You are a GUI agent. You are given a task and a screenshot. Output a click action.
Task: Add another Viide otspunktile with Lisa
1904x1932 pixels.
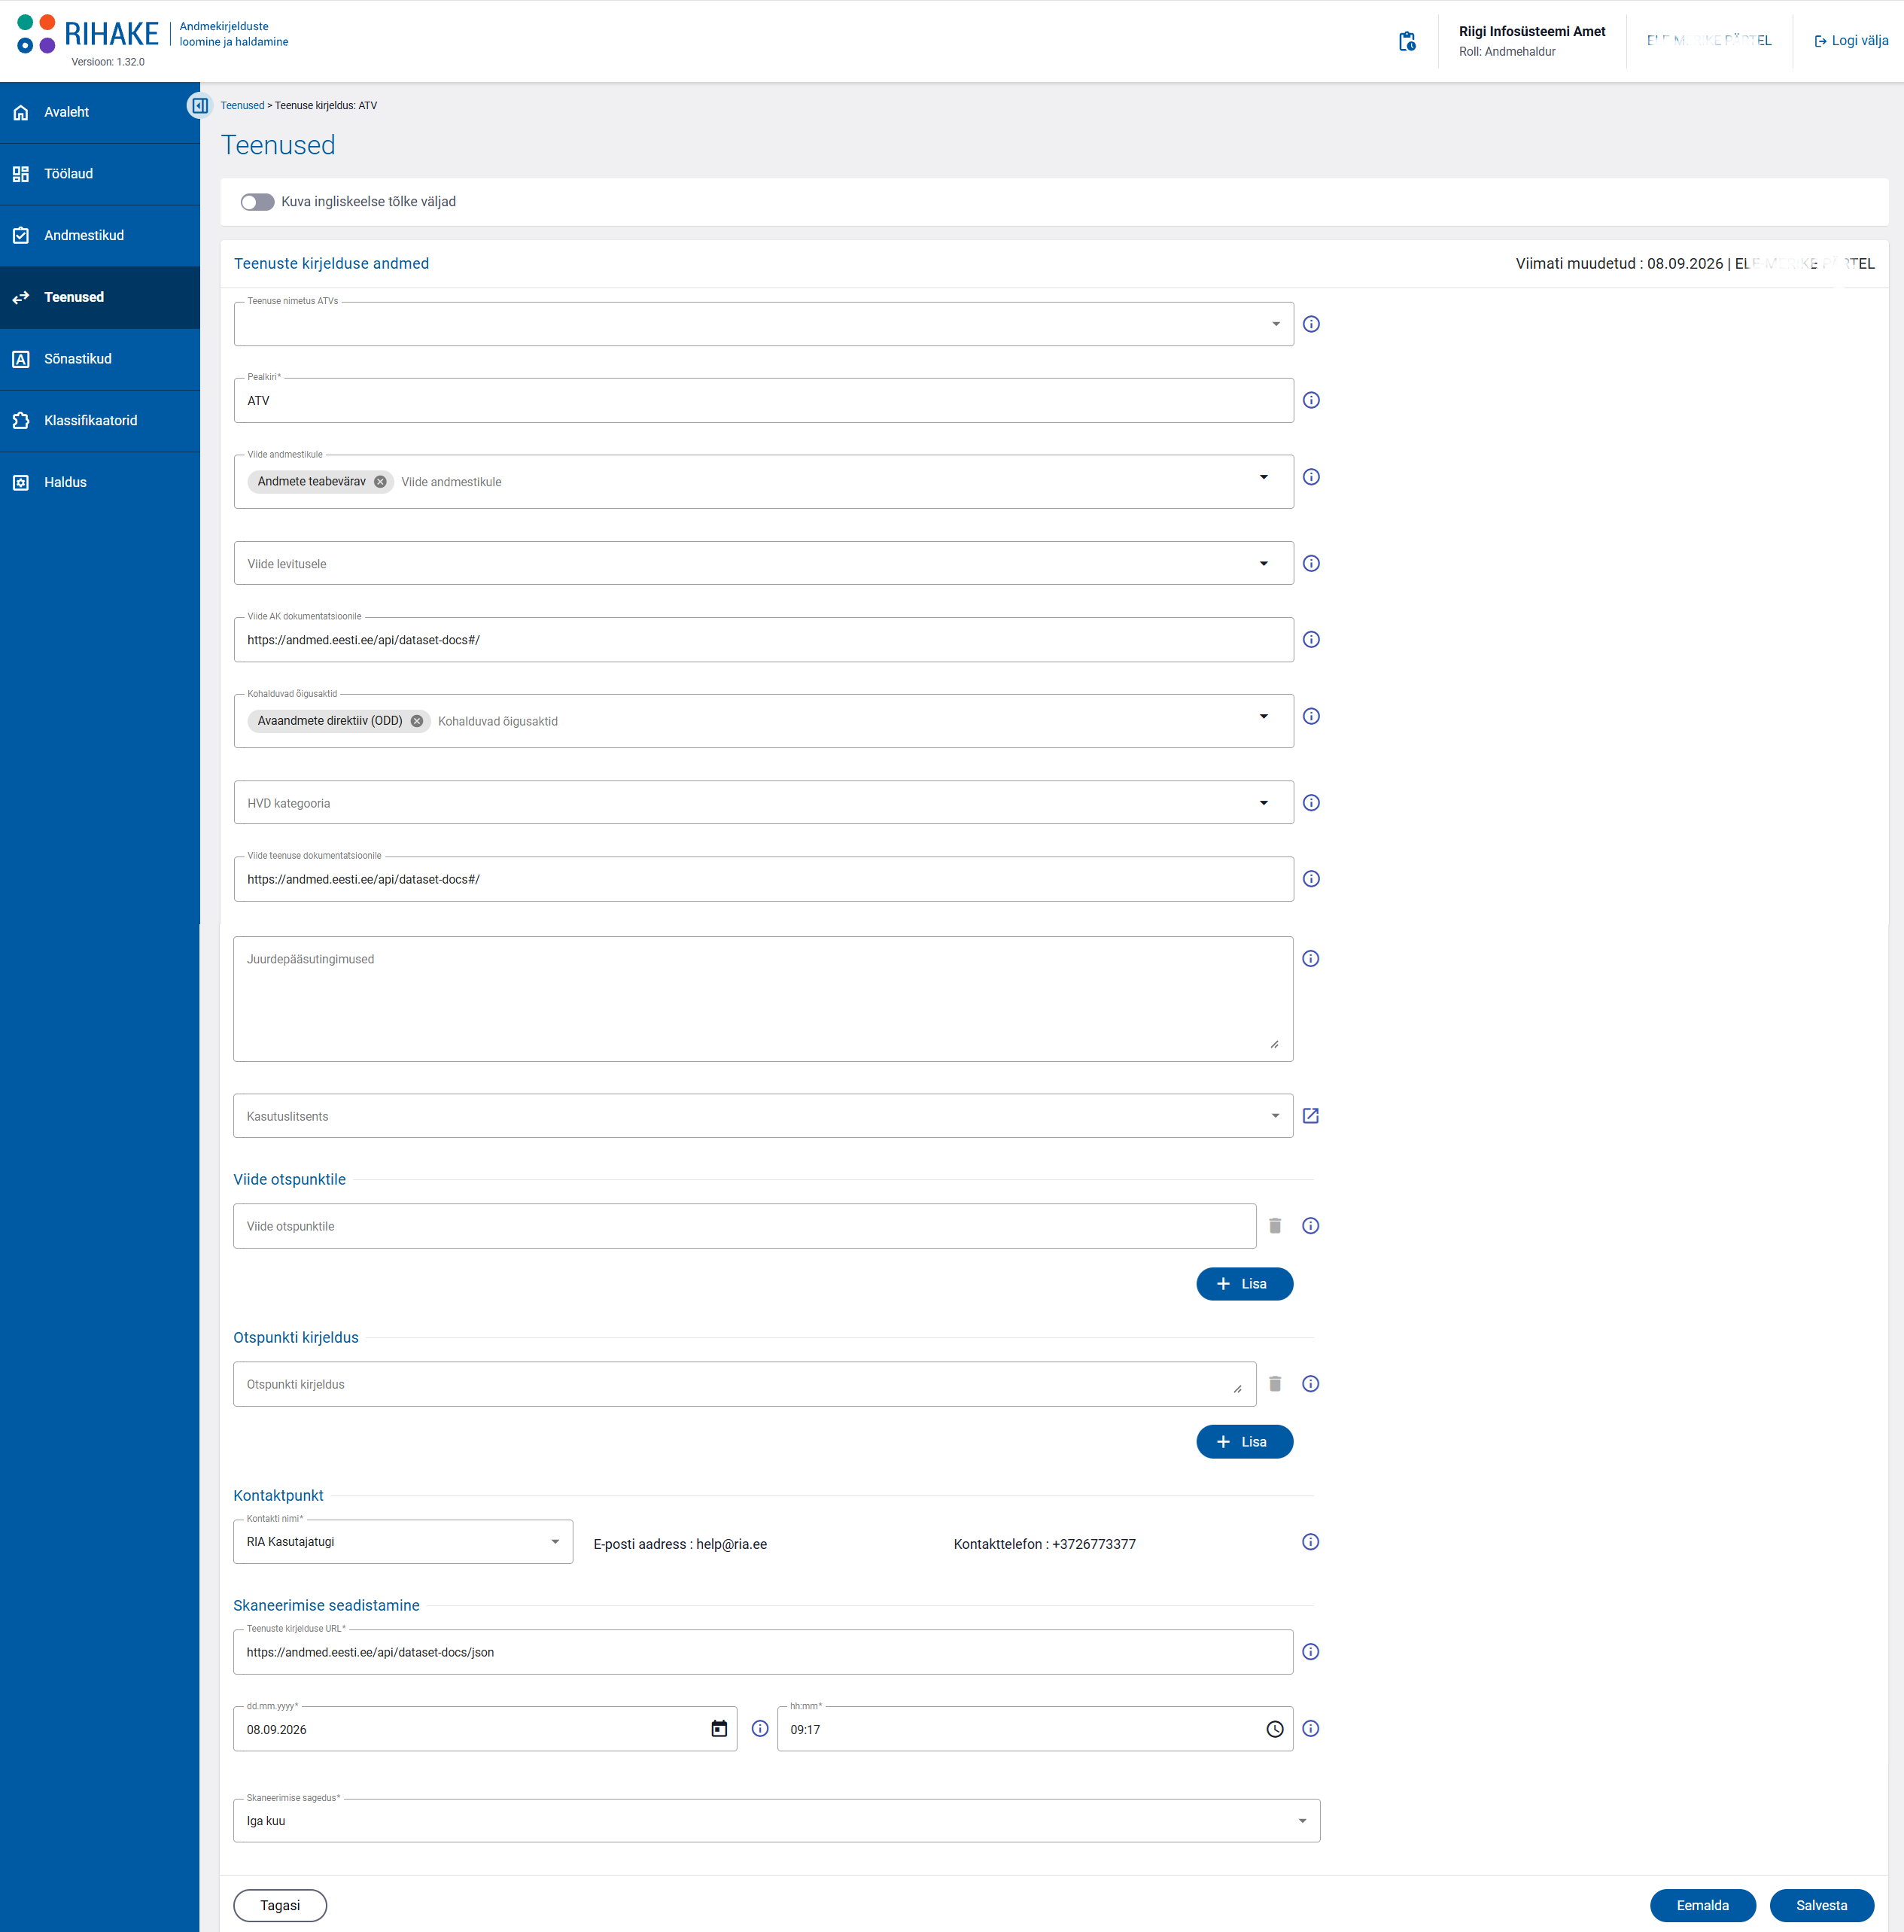(1244, 1283)
